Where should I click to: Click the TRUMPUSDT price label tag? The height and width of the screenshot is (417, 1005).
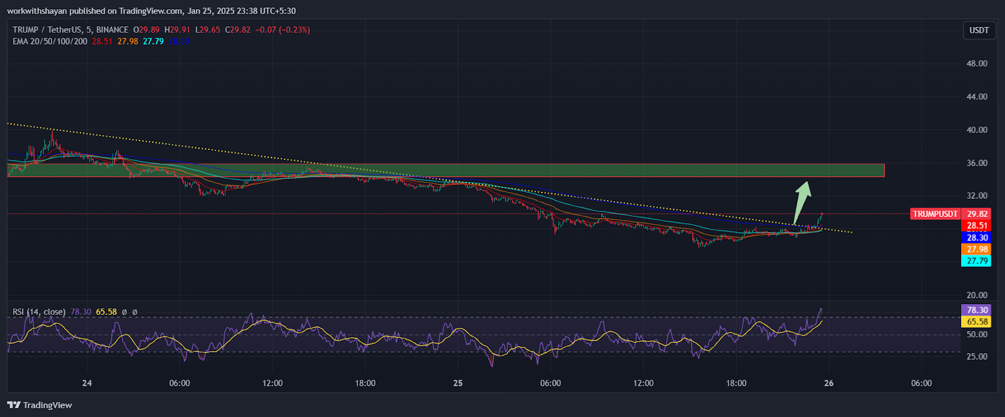click(x=935, y=214)
